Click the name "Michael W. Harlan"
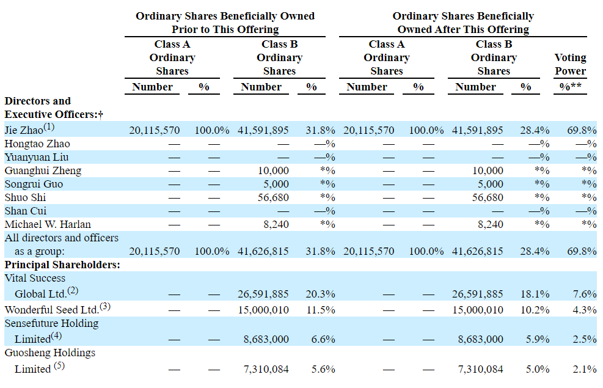Image resolution: width=603 pixels, height=388 pixels. click(x=48, y=225)
